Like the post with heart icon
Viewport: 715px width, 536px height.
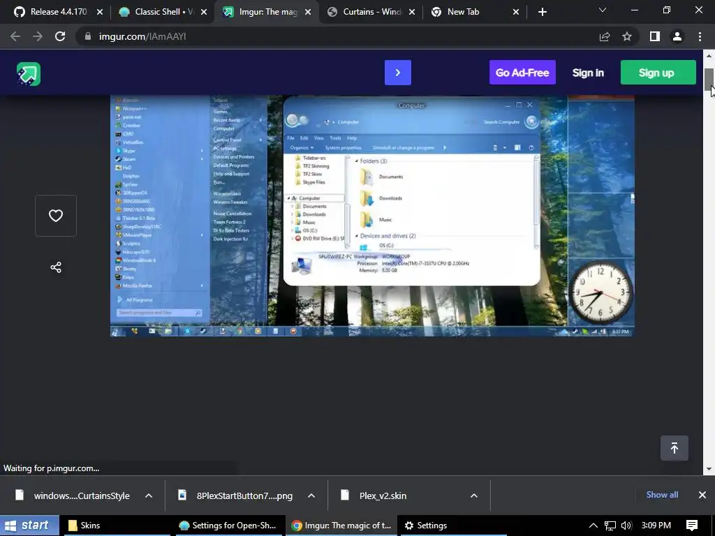56,216
